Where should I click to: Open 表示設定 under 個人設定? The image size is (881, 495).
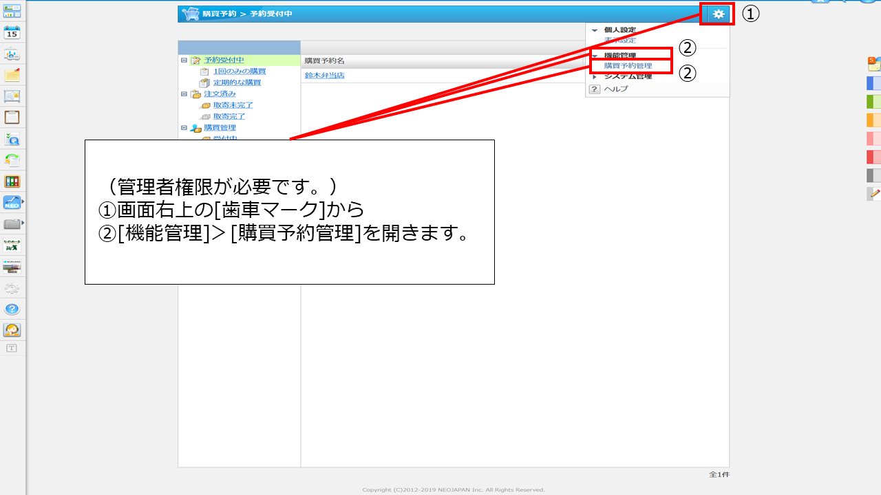(x=620, y=40)
